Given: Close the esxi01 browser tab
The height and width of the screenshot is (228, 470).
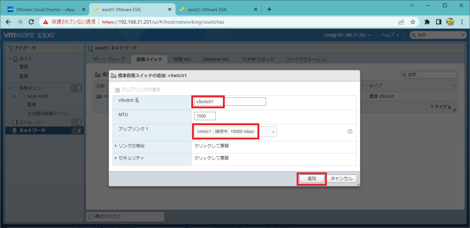Looking at the screenshot, I should click(170, 9).
